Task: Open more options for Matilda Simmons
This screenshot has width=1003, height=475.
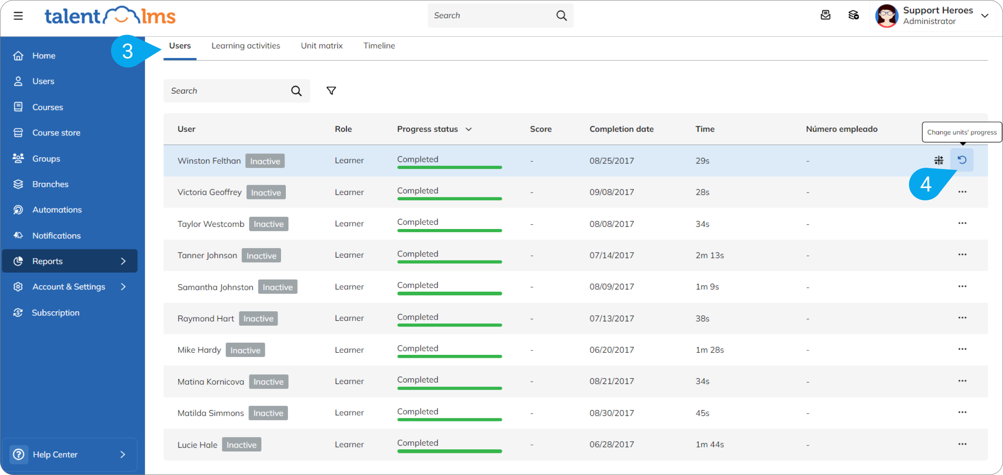Action: pyautogui.click(x=962, y=412)
